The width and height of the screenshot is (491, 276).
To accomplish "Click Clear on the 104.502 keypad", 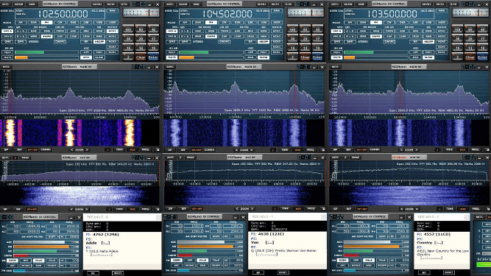I will click(305, 57).
